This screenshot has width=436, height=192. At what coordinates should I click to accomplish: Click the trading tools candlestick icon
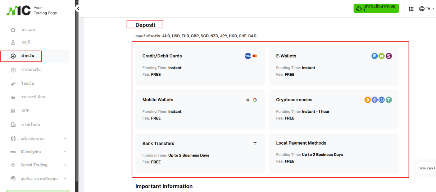pos(13,138)
